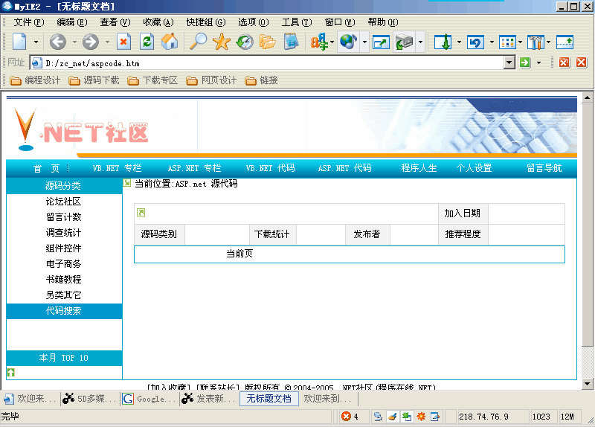Open Favorites star icon
This screenshot has width=595, height=427.
pos(221,42)
